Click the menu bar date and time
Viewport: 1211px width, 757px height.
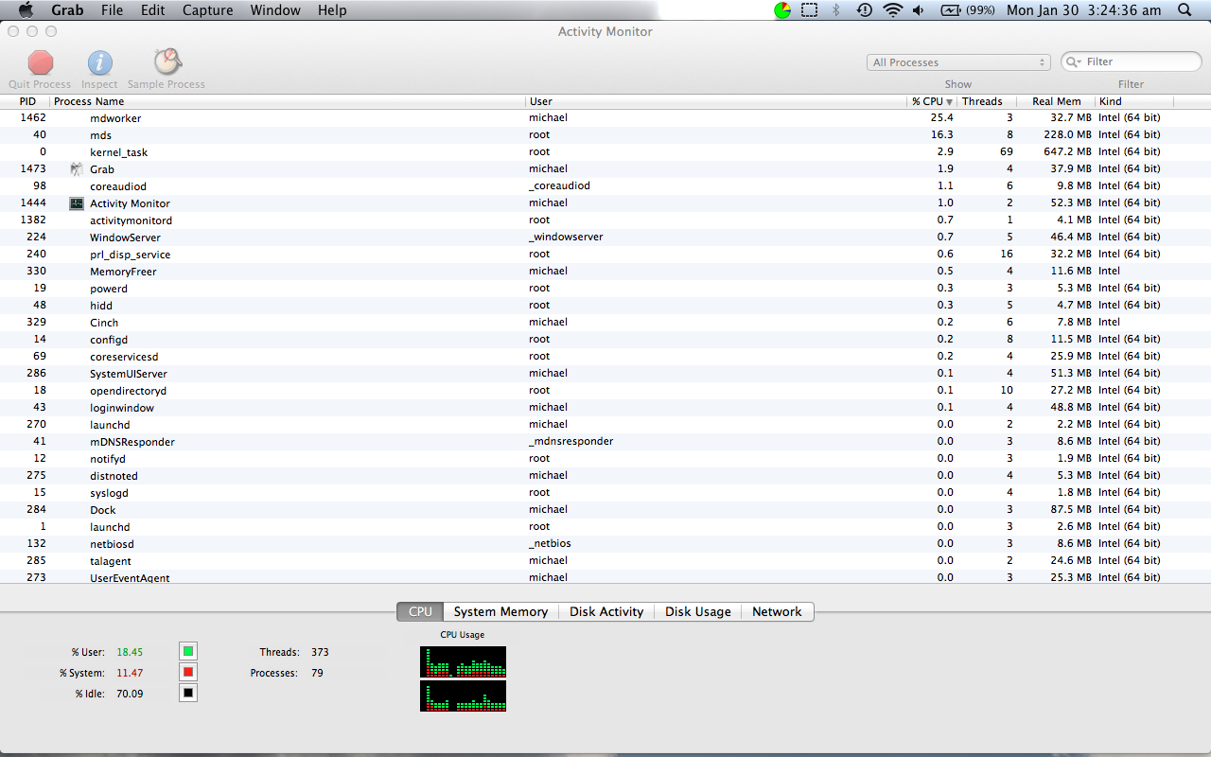point(1083,10)
